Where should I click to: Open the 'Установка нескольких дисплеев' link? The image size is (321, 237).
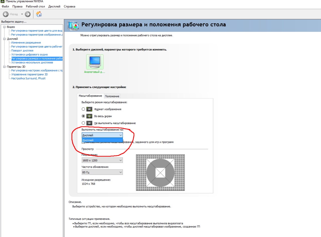32,63
